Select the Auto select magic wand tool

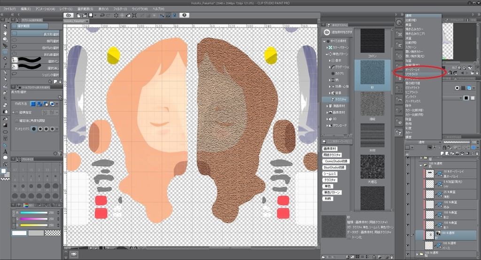coord(5,59)
